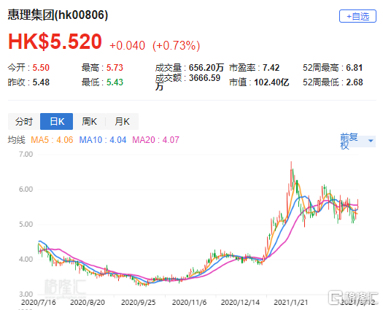This screenshot has height=310, width=383.
Task: Click the MA20 : 4.07 indicator label
Action: coord(155,140)
